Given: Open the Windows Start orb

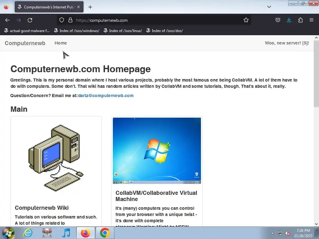Looking at the screenshot, I should [x=8, y=233].
